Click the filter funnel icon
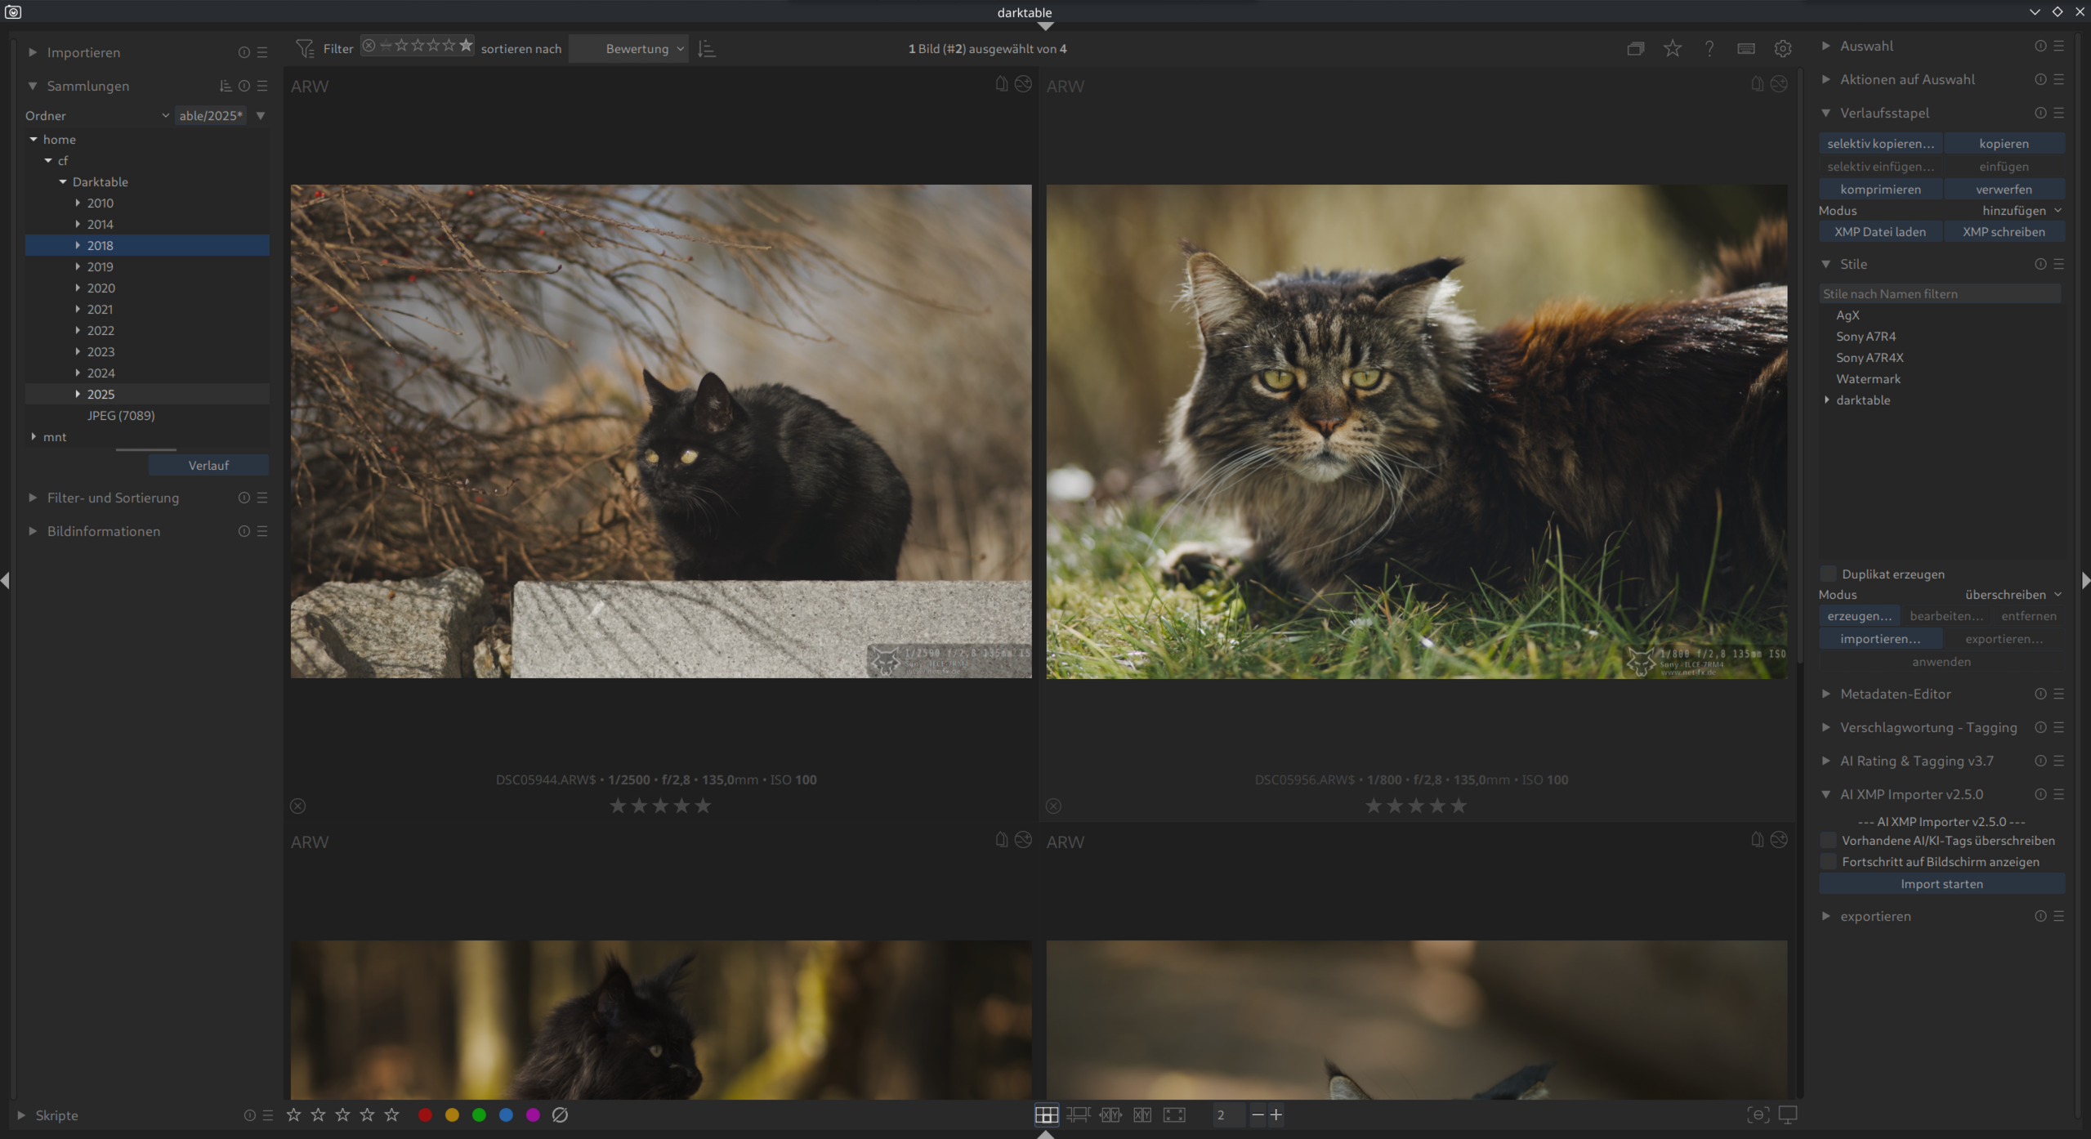The height and width of the screenshot is (1139, 2091). point(305,49)
